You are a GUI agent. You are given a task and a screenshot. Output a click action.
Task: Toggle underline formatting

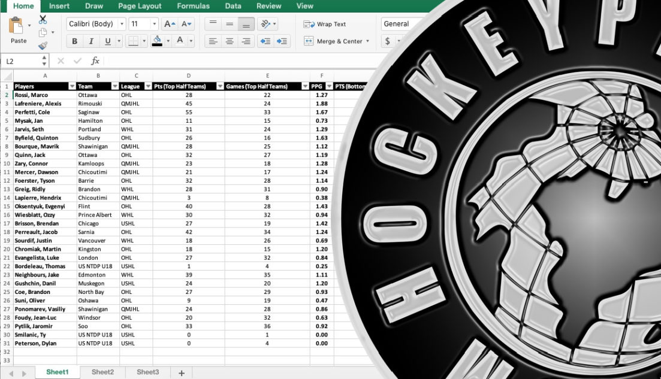point(107,41)
